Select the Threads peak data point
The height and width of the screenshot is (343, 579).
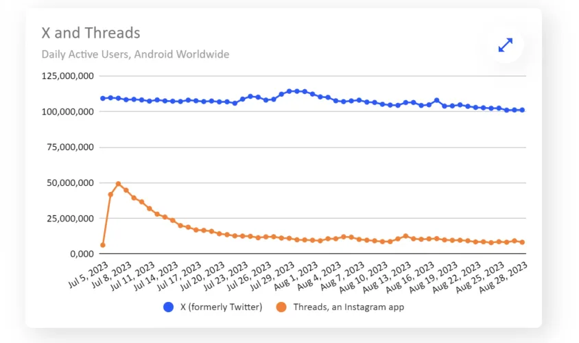pos(119,184)
